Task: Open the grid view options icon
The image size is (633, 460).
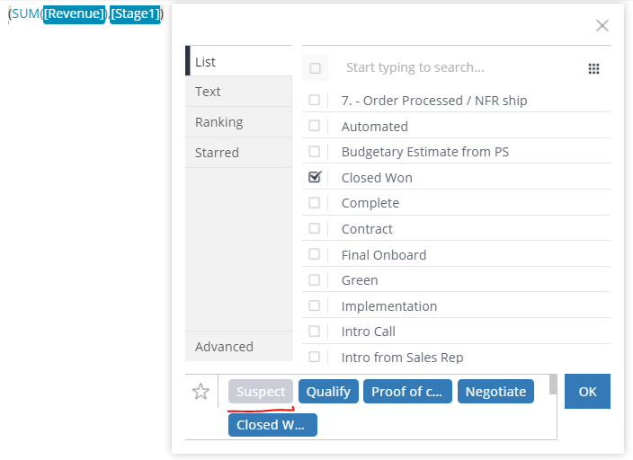Action: tap(593, 68)
